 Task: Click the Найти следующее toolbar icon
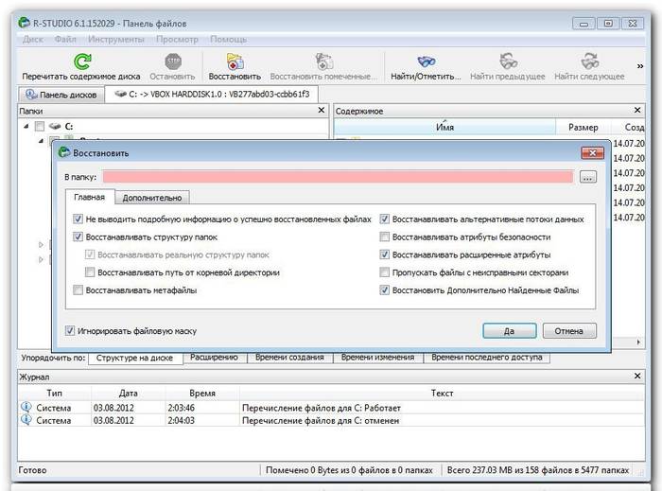tap(589, 61)
